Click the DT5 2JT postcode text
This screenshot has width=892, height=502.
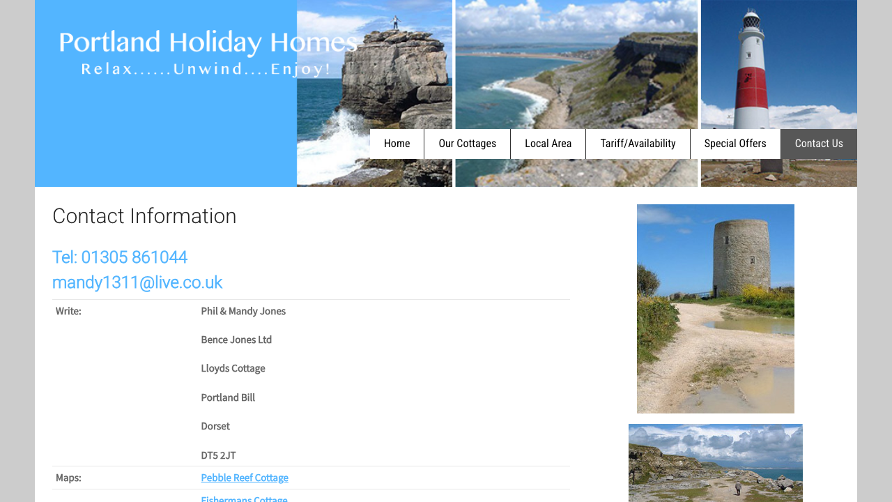click(218, 455)
